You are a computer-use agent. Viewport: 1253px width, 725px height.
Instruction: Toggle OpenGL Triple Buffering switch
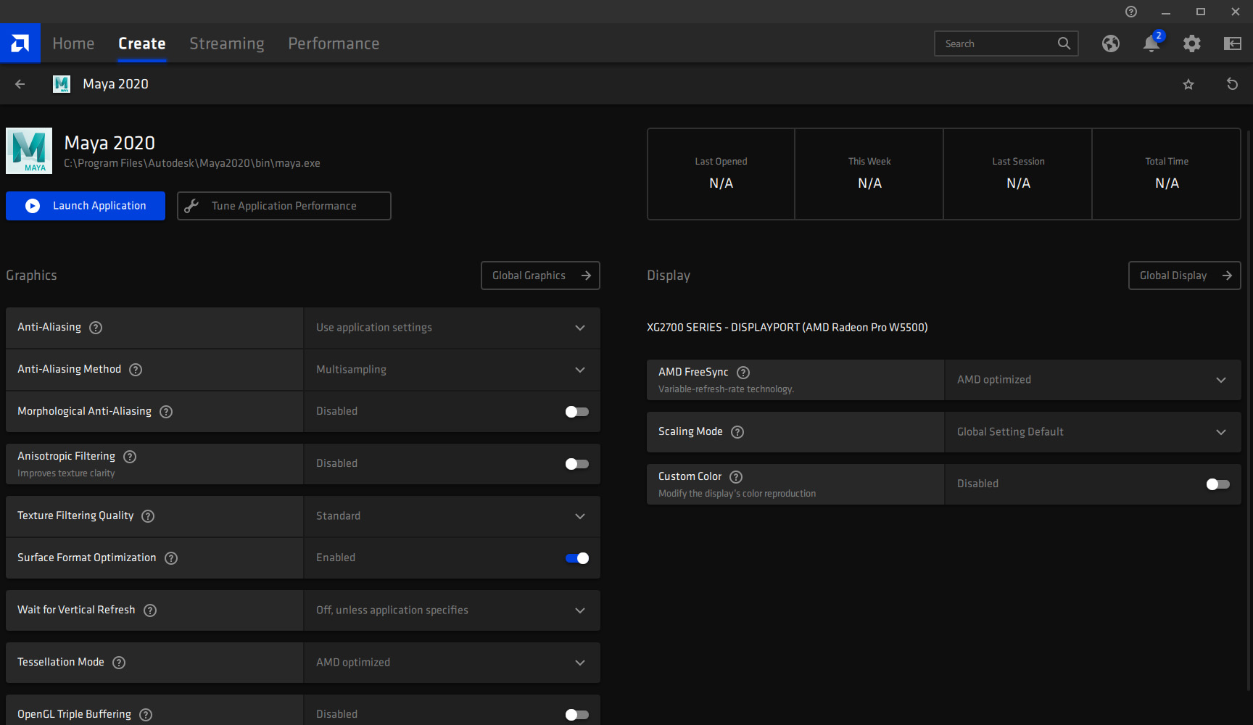point(577,715)
